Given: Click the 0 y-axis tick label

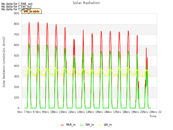Looking at the screenshot, I should tap(18, 108).
